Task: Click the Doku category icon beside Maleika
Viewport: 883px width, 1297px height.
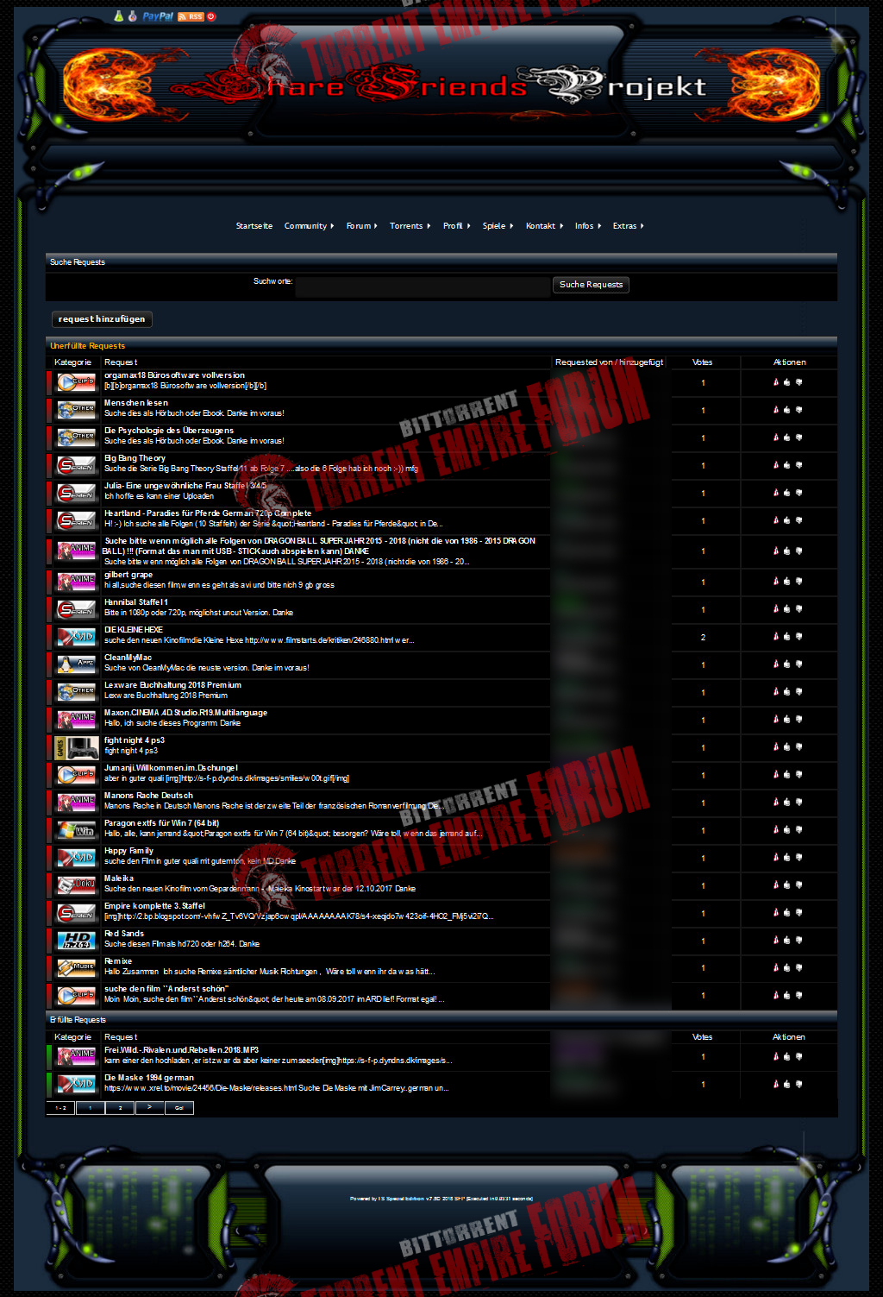Action: [x=77, y=885]
